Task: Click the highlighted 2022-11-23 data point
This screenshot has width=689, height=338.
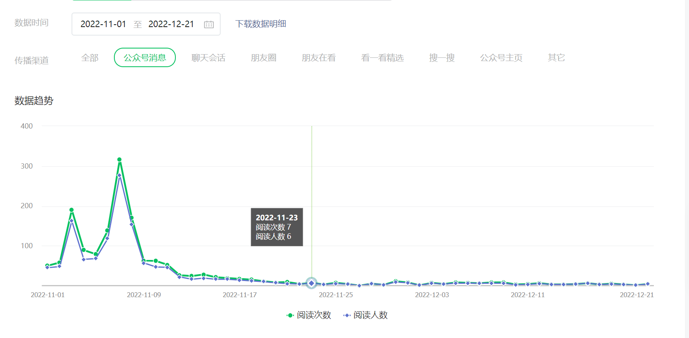Action: (x=312, y=283)
